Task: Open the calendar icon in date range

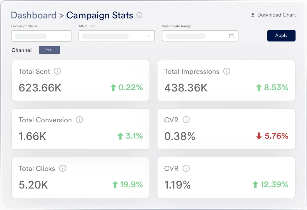Action: tap(231, 36)
